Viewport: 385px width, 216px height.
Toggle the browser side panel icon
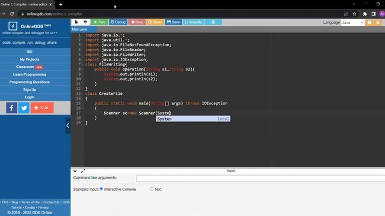(374, 14)
